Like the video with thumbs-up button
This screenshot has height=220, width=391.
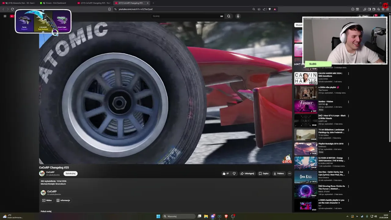(226, 174)
